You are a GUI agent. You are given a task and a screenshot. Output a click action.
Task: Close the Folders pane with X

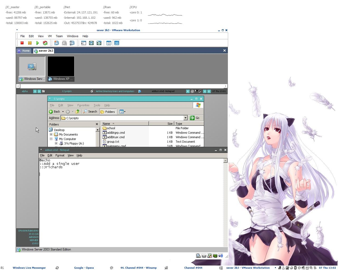tap(97, 124)
